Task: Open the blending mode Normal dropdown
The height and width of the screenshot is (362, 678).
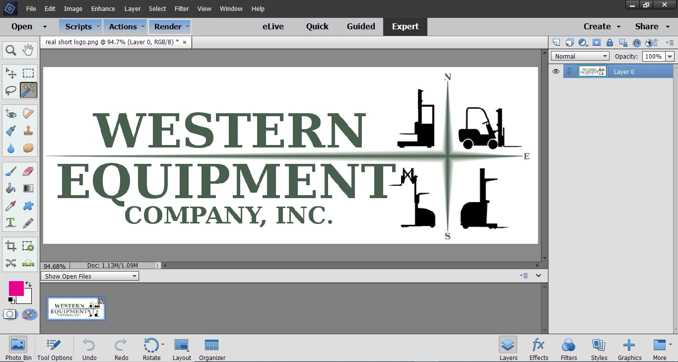Action: coord(580,56)
